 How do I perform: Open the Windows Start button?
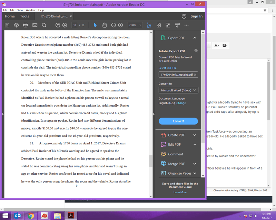pyautogui.click(x=5, y=216)
